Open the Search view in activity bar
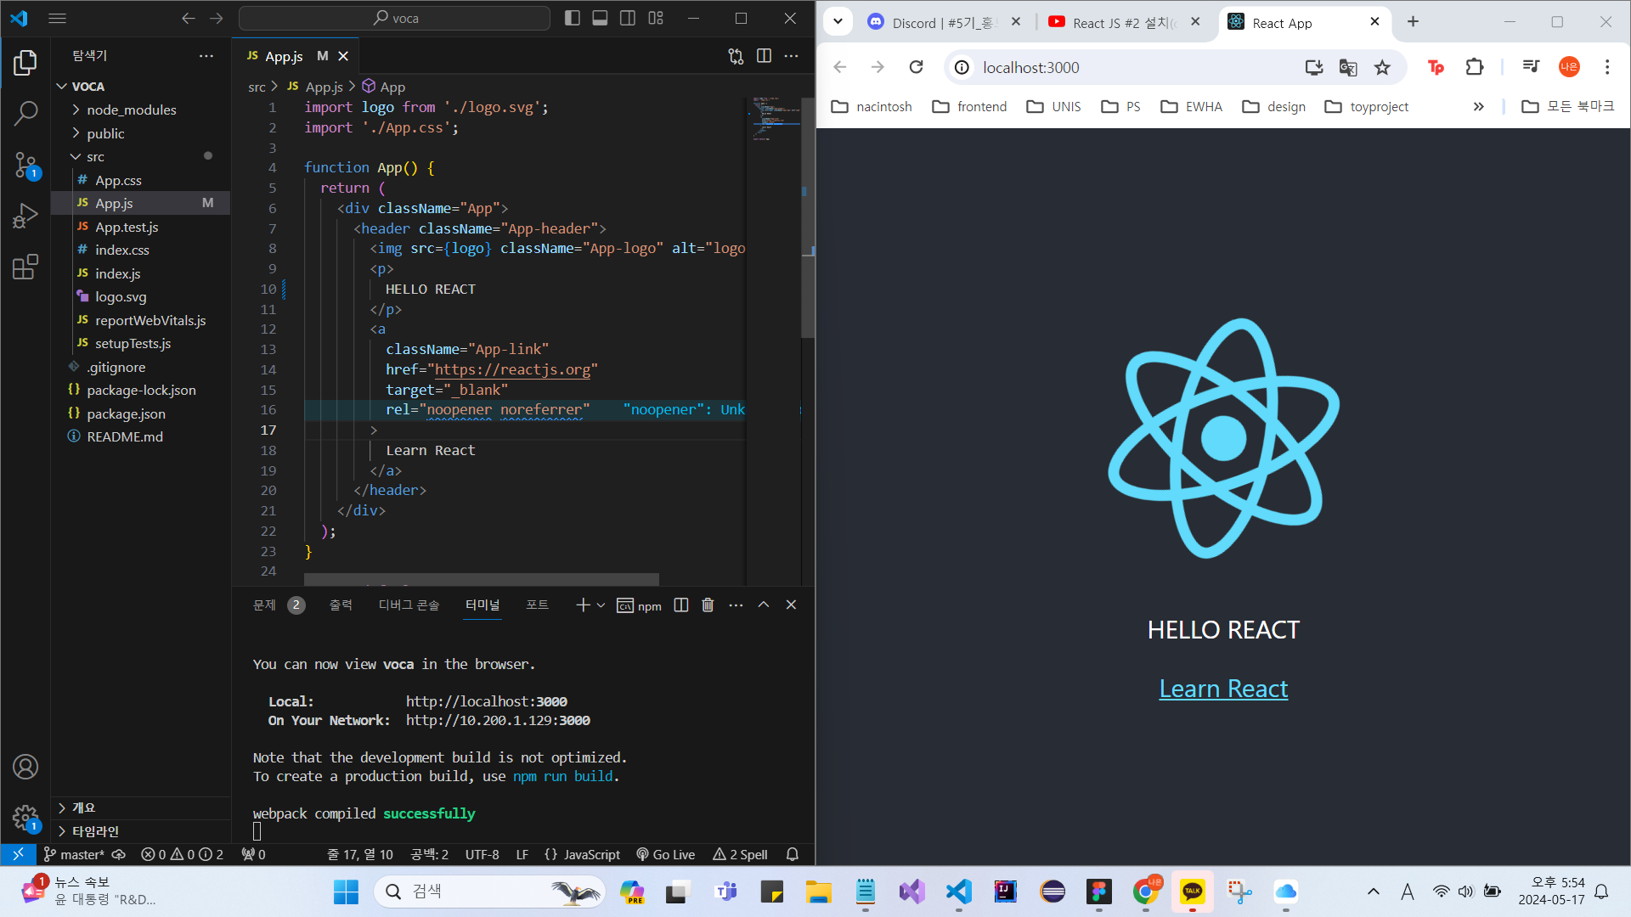 click(x=25, y=113)
